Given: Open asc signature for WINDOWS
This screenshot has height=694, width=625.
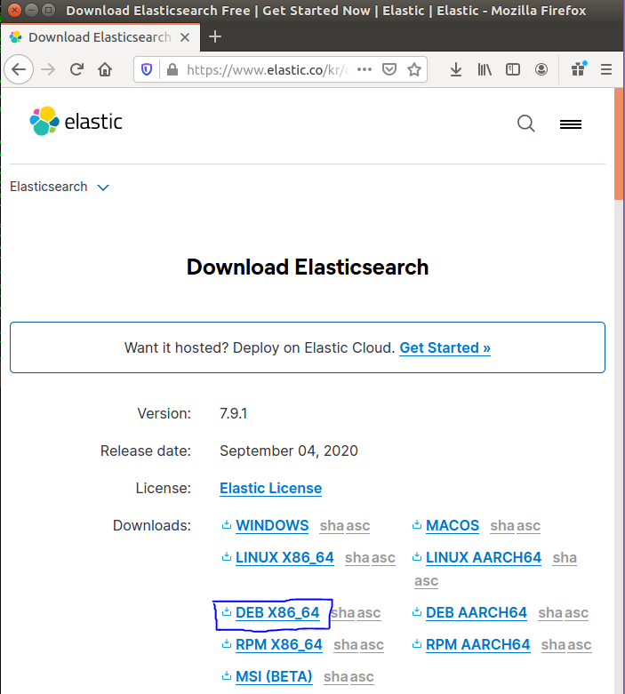Looking at the screenshot, I should tap(358, 526).
